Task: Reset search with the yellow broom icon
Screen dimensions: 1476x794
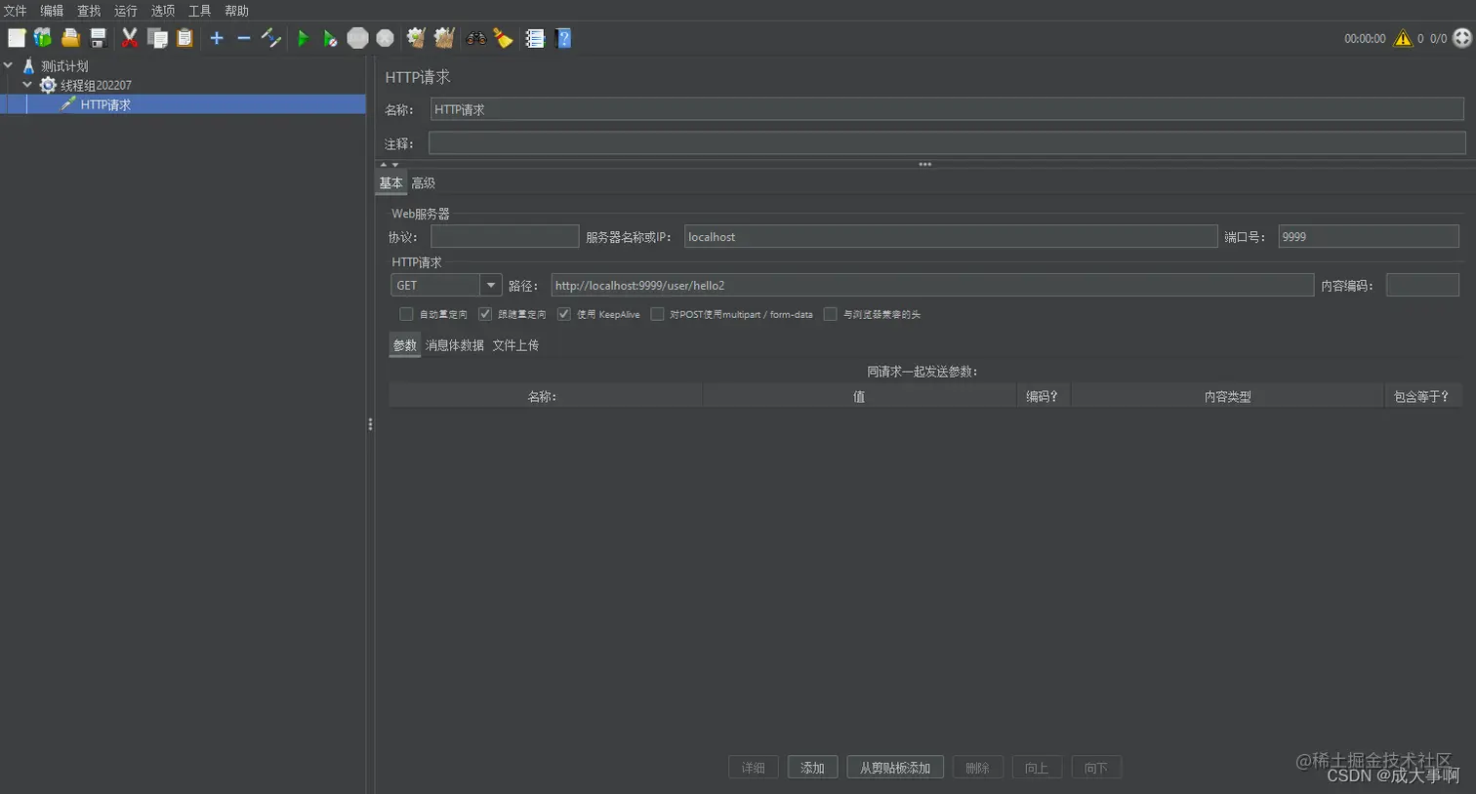Action: (x=503, y=38)
